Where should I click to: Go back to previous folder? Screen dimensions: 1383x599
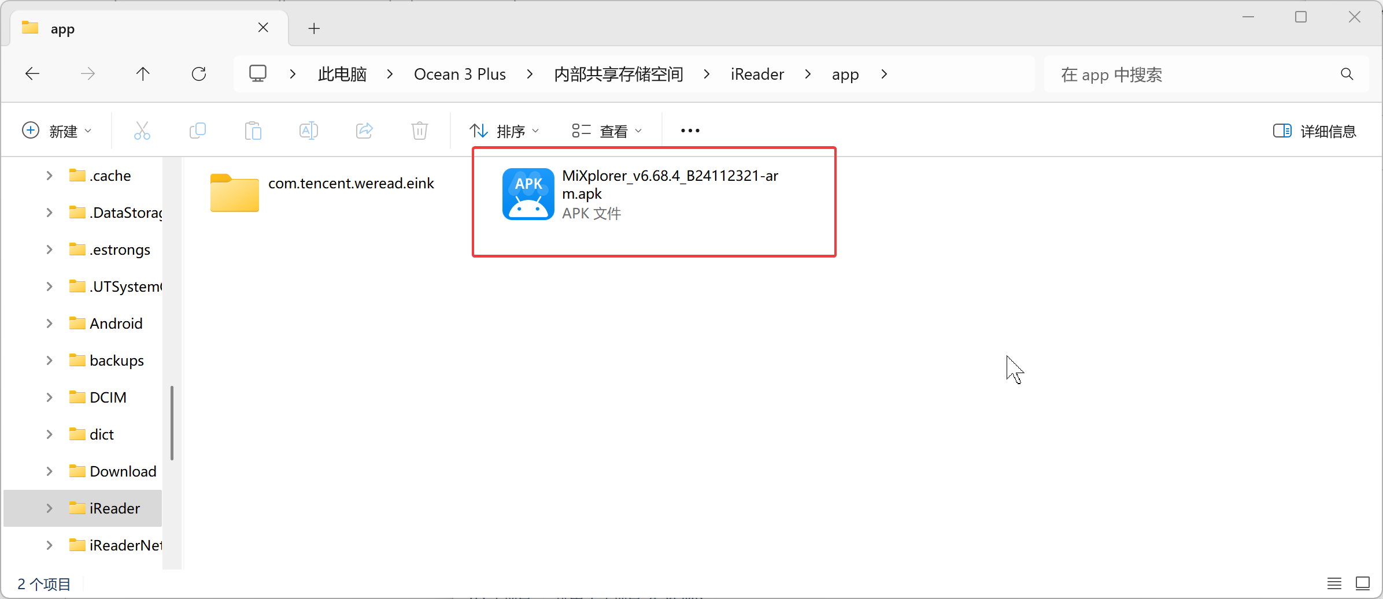tap(32, 74)
